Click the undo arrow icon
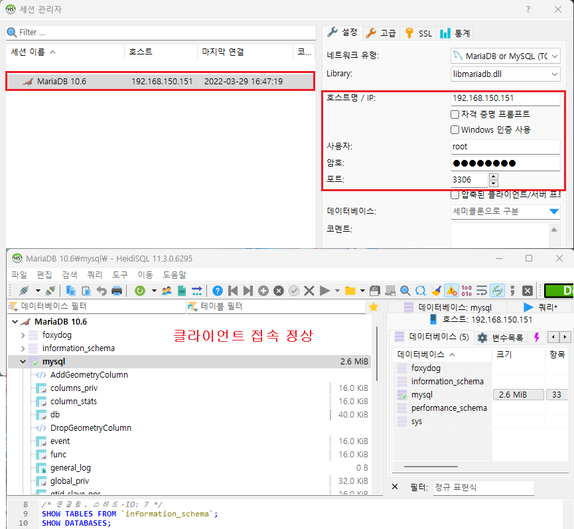 point(102,291)
